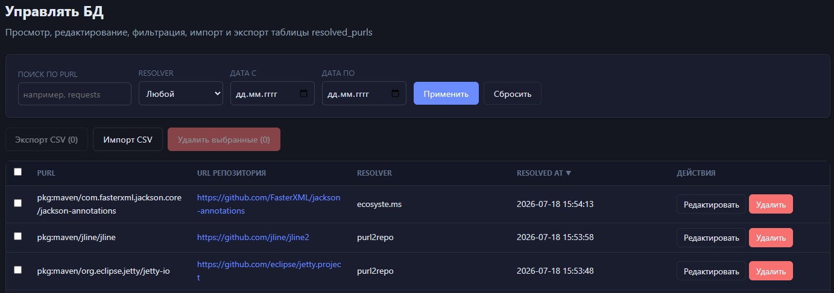Click the Управлять БД page heading

(54, 11)
